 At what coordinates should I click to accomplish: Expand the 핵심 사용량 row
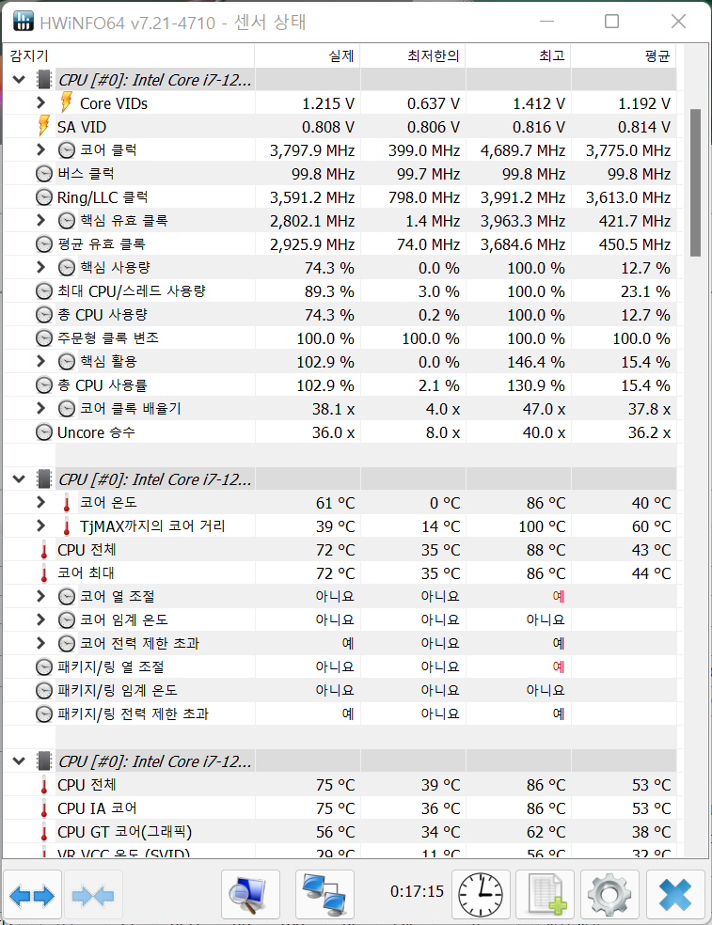point(40,268)
